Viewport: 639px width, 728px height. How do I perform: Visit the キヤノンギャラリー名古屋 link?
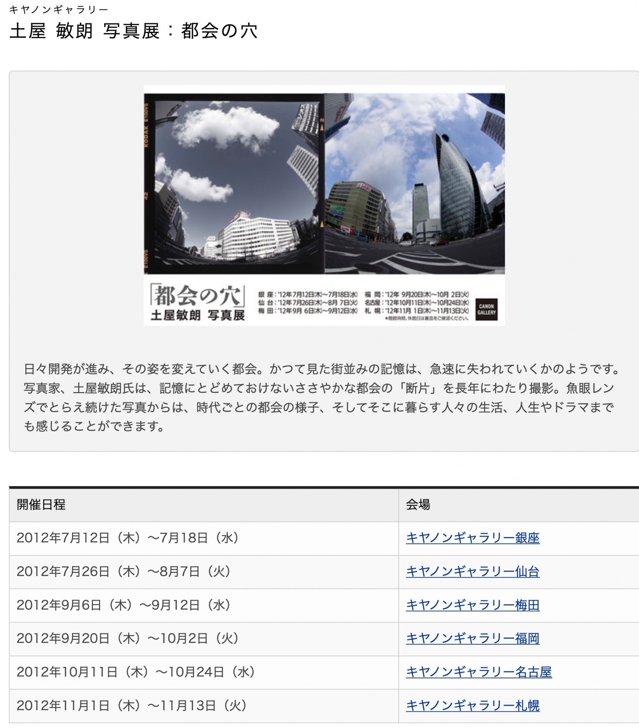pos(478,672)
